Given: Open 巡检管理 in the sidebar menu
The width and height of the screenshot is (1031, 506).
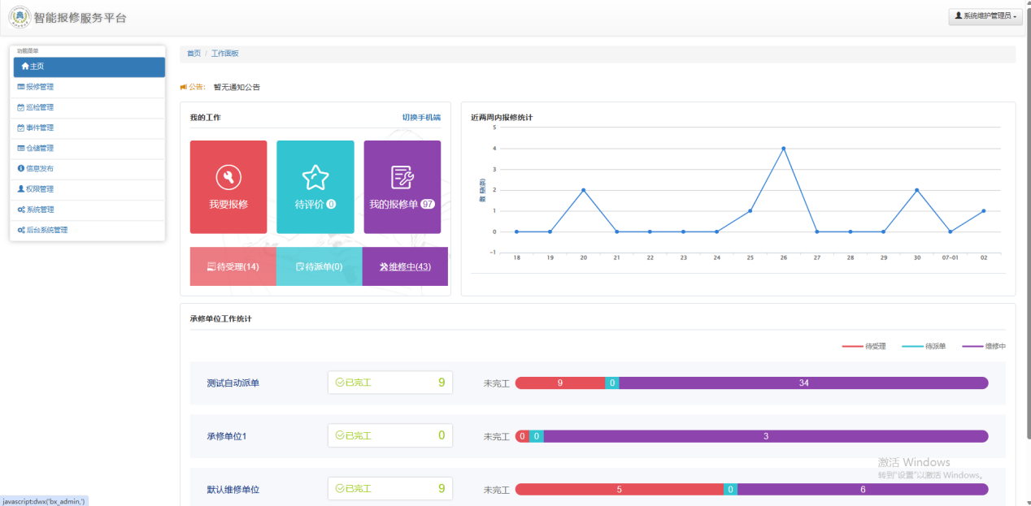Looking at the screenshot, I should pyautogui.click(x=89, y=107).
